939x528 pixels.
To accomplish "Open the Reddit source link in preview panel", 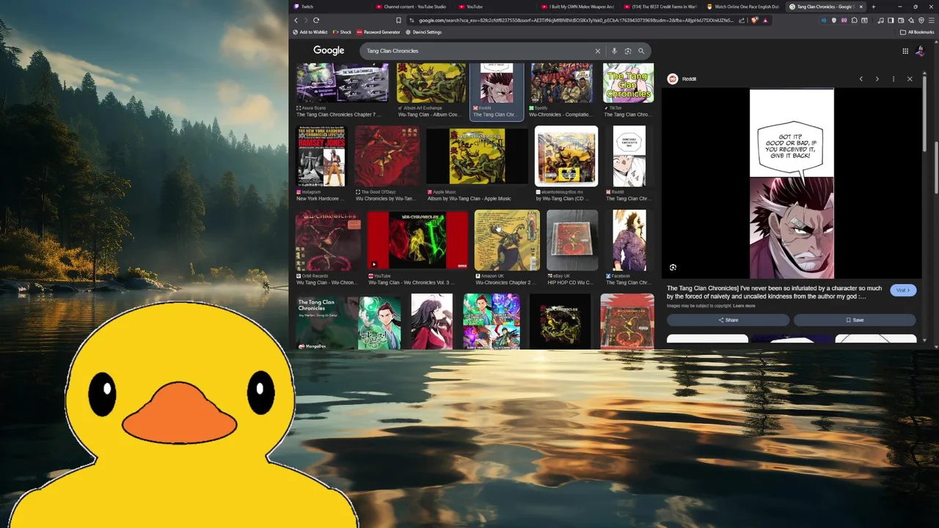I will click(682, 78).
